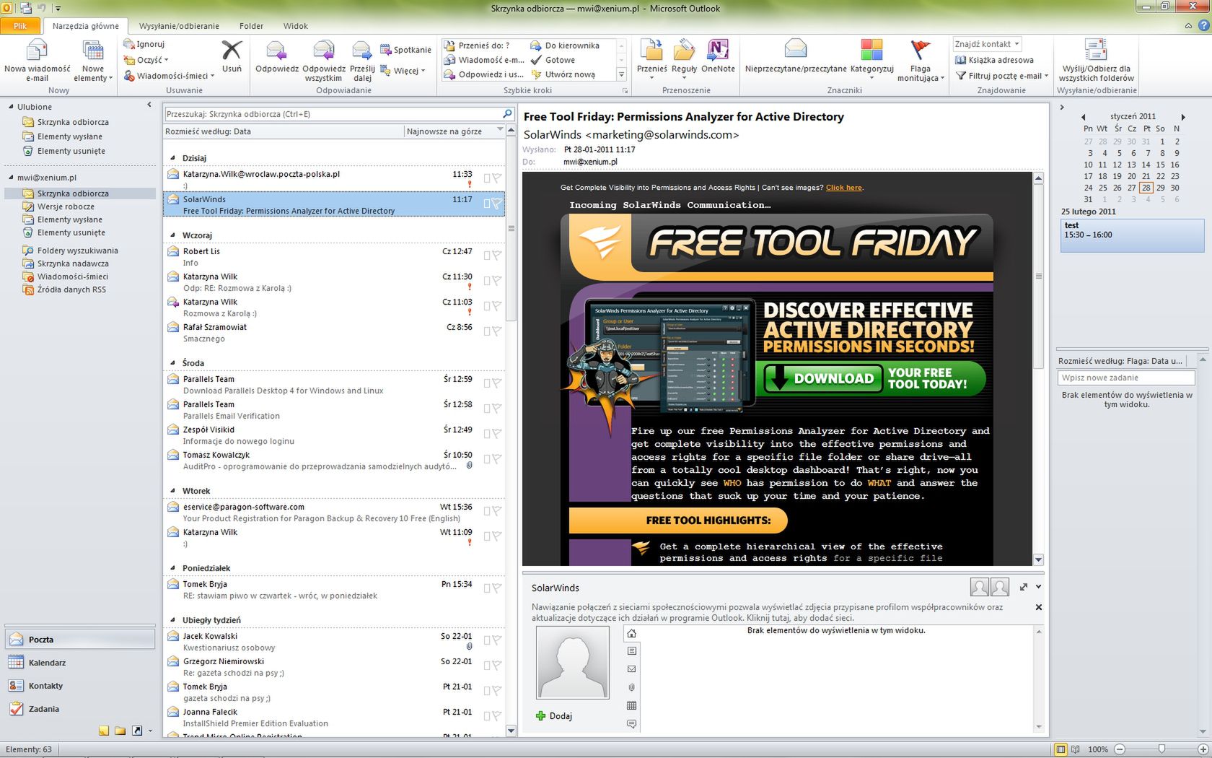The height and width of the screenshot is (758, 1212).
Task: Select day 15 in calendar
Action: tap(1160, 165)
